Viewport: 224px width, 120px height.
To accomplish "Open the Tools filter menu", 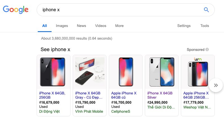I will (205, 26).
